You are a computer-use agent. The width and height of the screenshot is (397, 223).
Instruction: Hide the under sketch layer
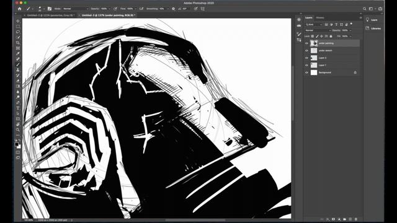(306, 51)
